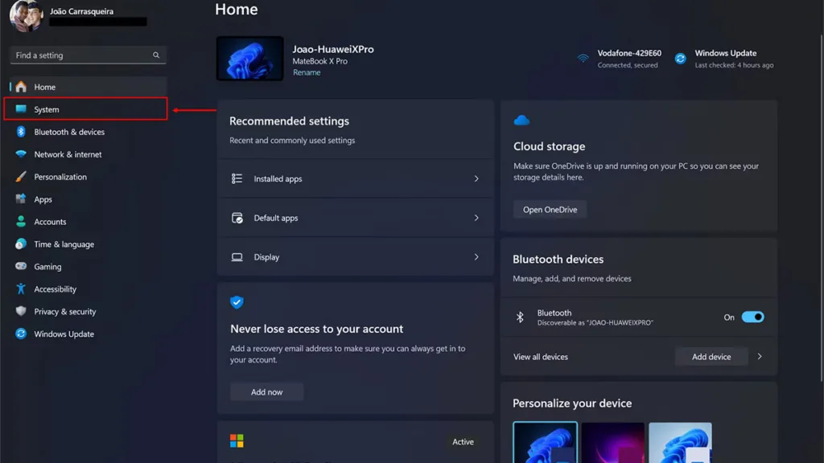Open chevron next to Add device
Screen dimensions: 824x463
click(x=760, y=356)
